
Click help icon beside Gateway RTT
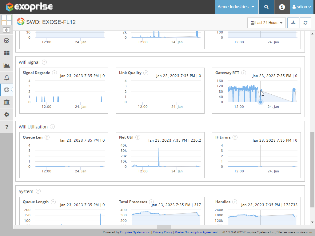244,73
